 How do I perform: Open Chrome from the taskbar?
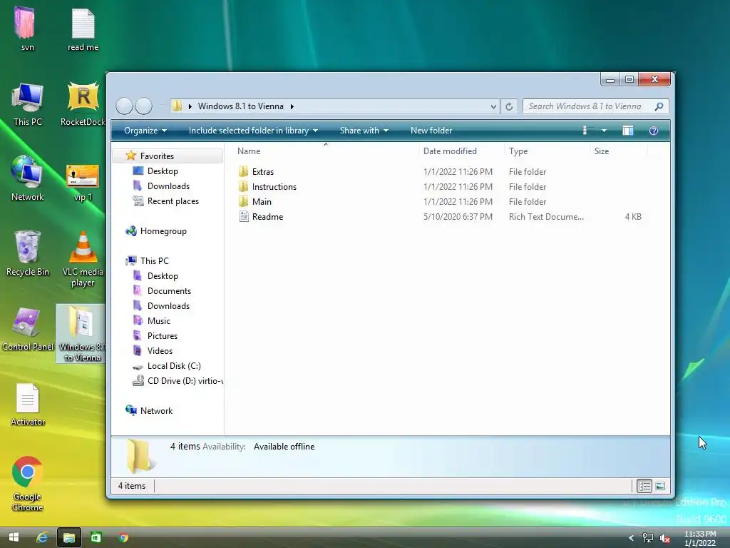point(123,537)
